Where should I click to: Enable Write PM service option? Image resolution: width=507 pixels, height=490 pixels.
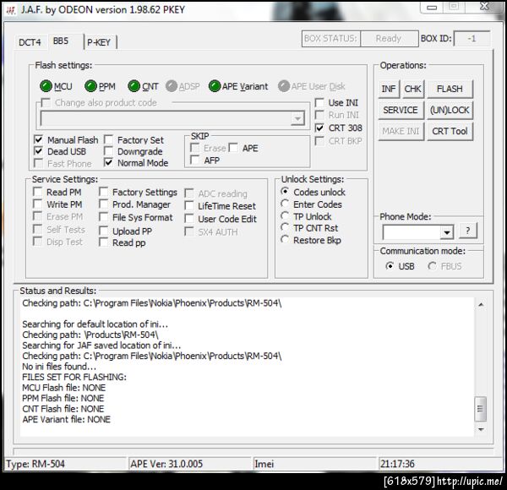(x=37, y=204)
